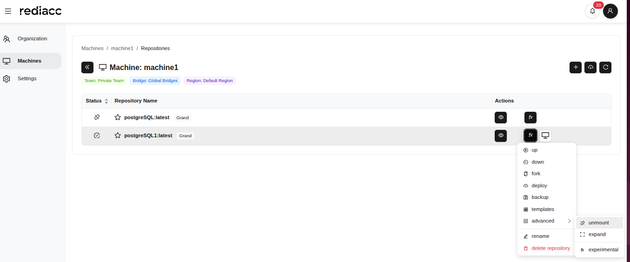This screenshot has height=262, width=630.
Task: Star the postgreSQL:latest repository
Action: [118, 117]
